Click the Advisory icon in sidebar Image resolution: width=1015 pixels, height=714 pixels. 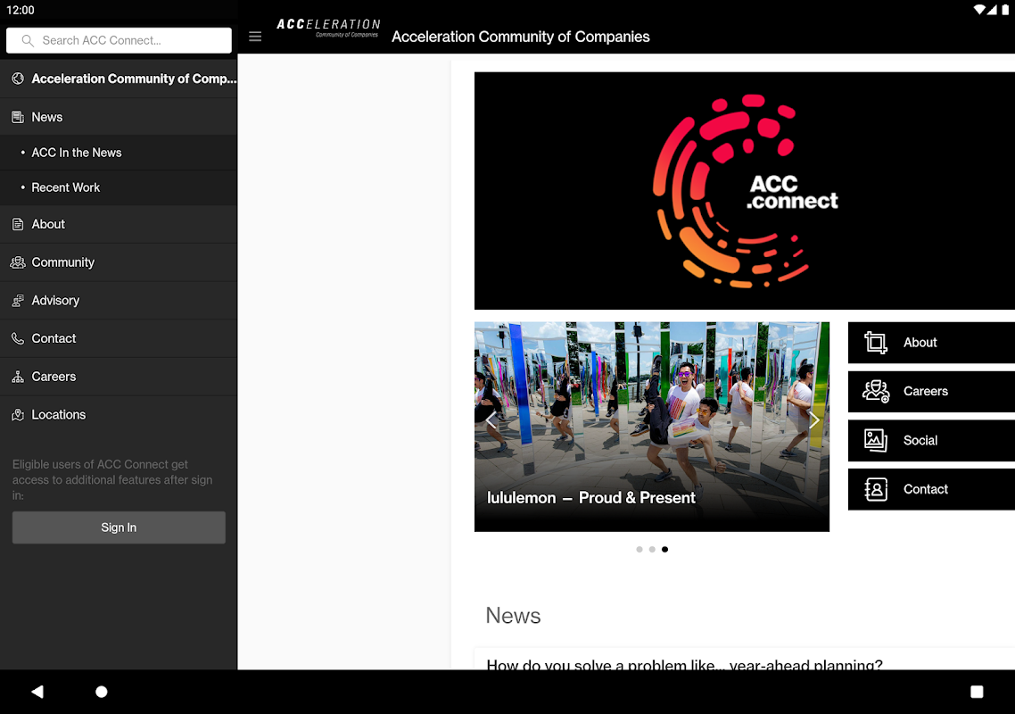pos(18,301)
